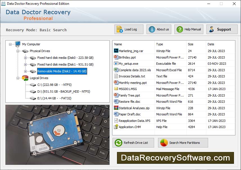This screenshot has height=170, width=241.
Task: Sort file list by Size column
Action: pyautogui.click(x=196, y=44)
